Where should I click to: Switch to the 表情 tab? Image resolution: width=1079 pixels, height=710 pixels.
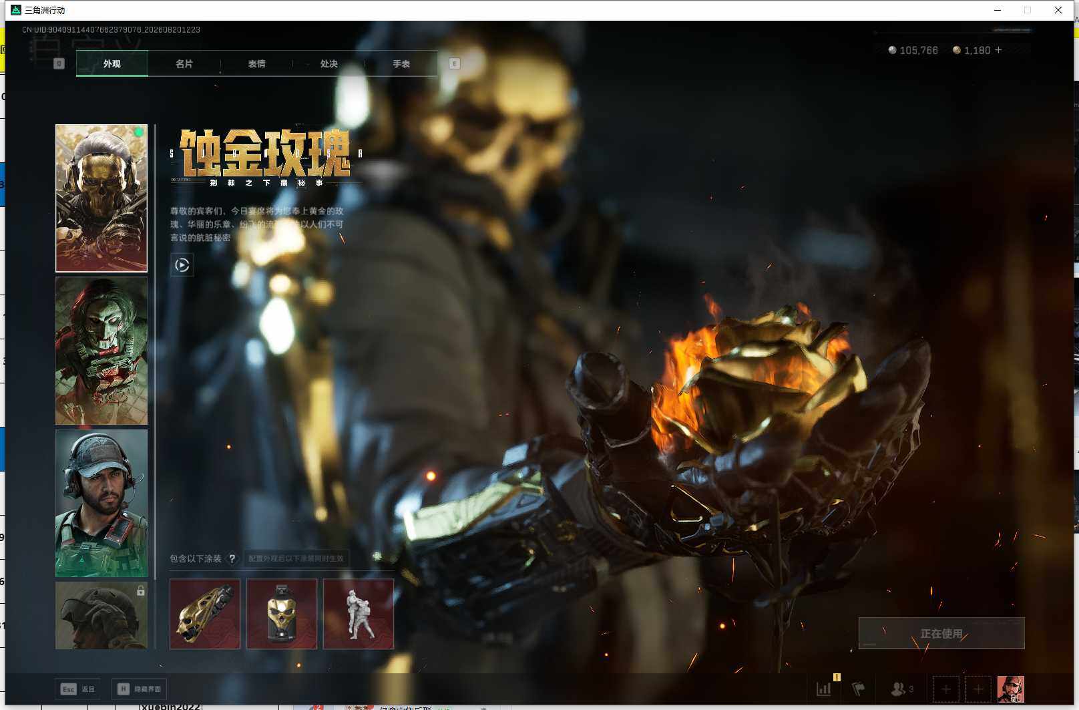point(256,63)
